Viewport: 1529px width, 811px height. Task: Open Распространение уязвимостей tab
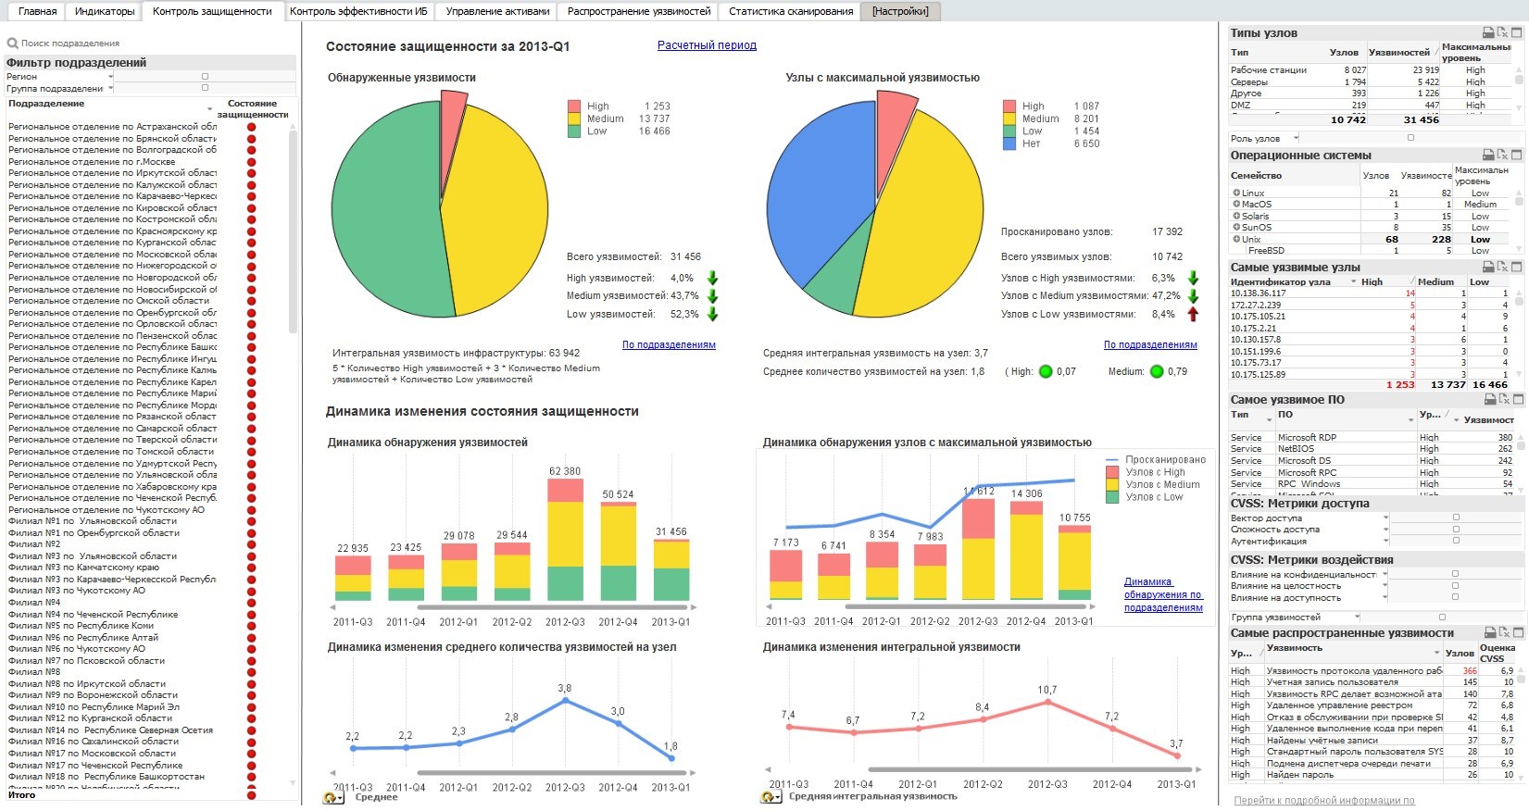639,11
